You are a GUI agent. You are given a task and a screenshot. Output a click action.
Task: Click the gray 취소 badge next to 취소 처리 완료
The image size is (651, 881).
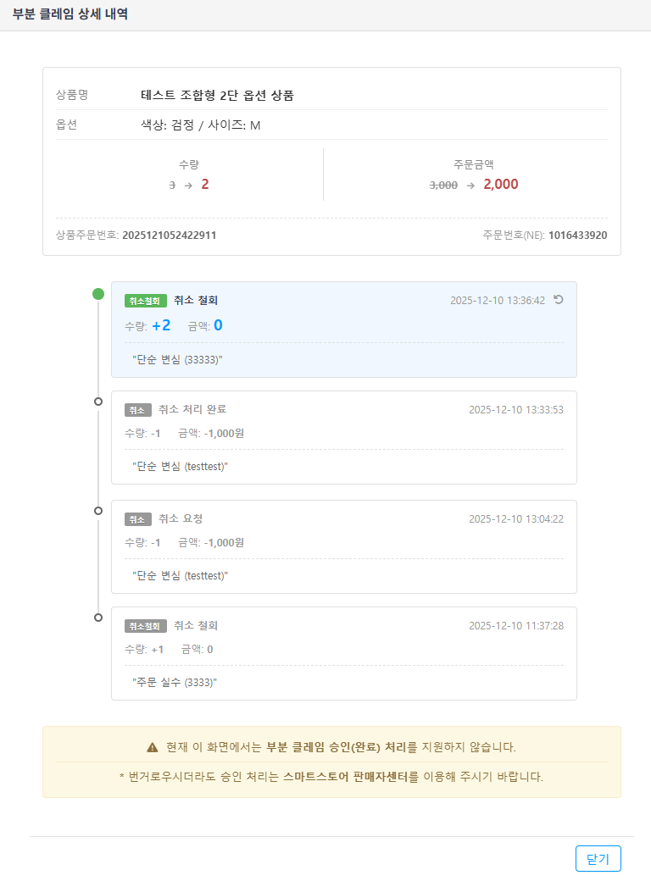point(138,410)
